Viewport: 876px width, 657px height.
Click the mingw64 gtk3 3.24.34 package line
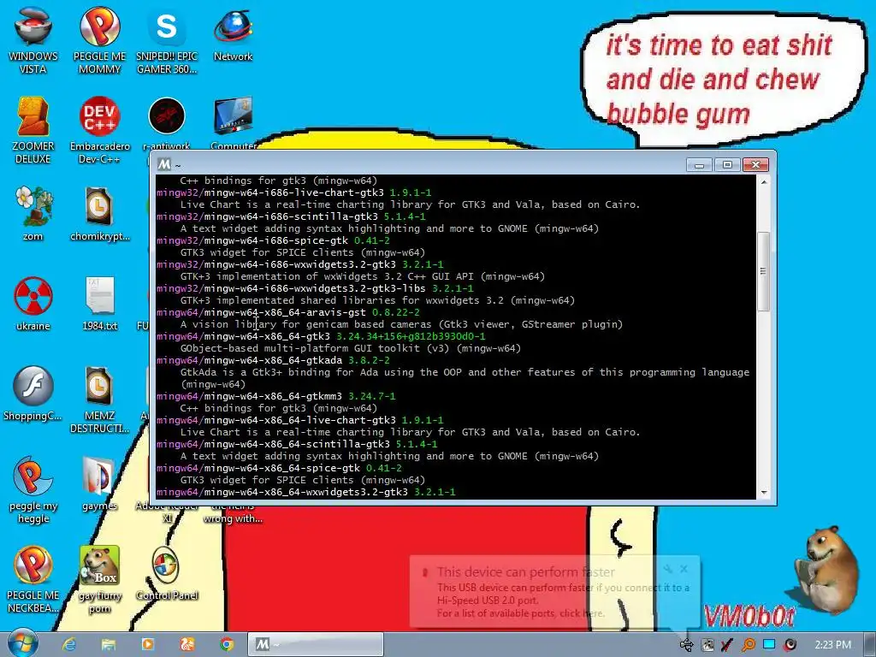pos(322,336)
